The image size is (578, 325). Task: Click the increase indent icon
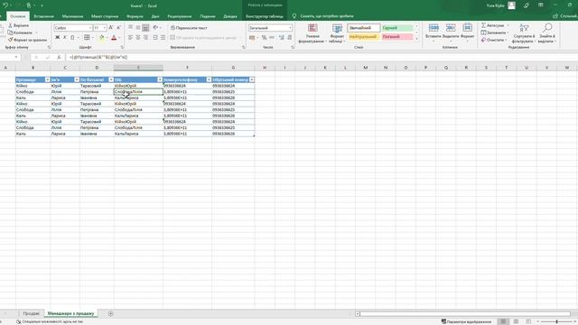coord(163,38)
